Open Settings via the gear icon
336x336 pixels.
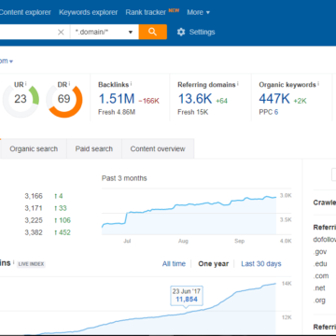[181, 32]
